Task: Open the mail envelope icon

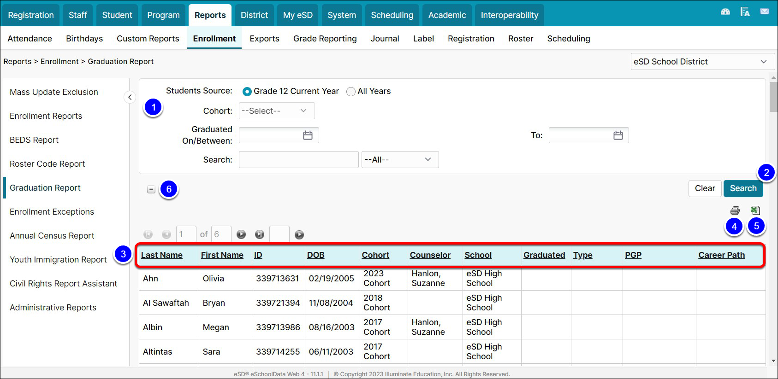Action: click(x=765, y=12)
